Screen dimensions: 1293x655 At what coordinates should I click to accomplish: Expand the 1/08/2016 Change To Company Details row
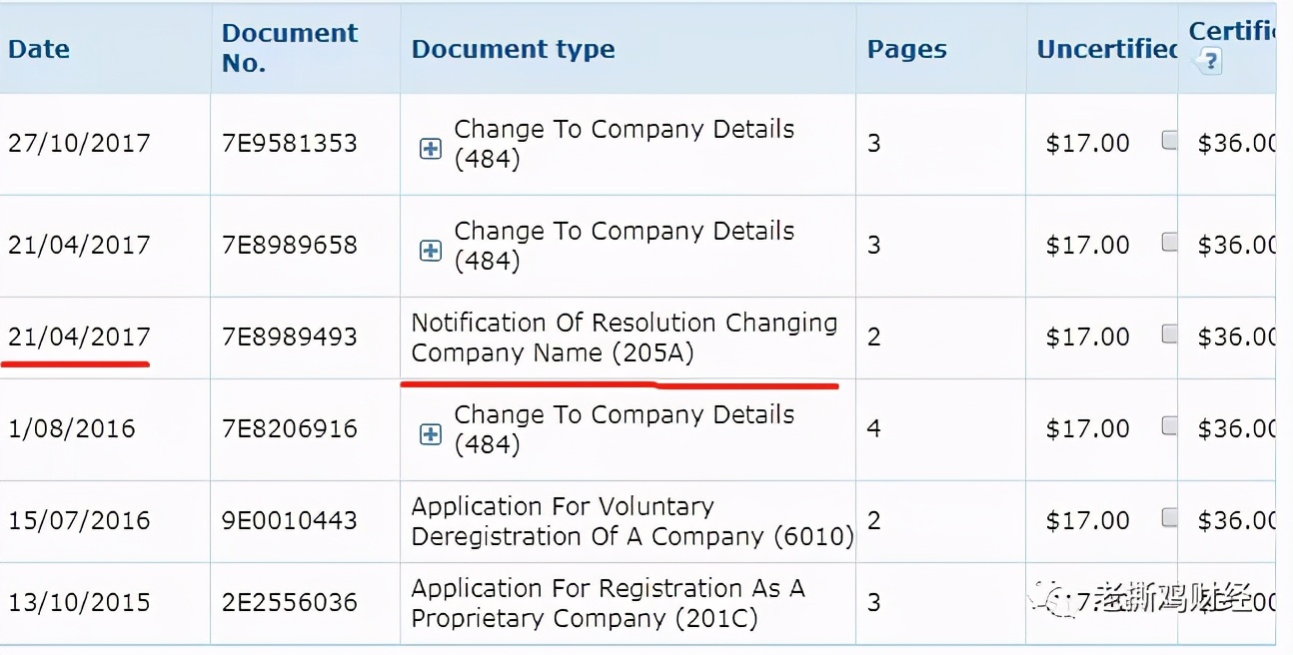(x=431, y=434)
